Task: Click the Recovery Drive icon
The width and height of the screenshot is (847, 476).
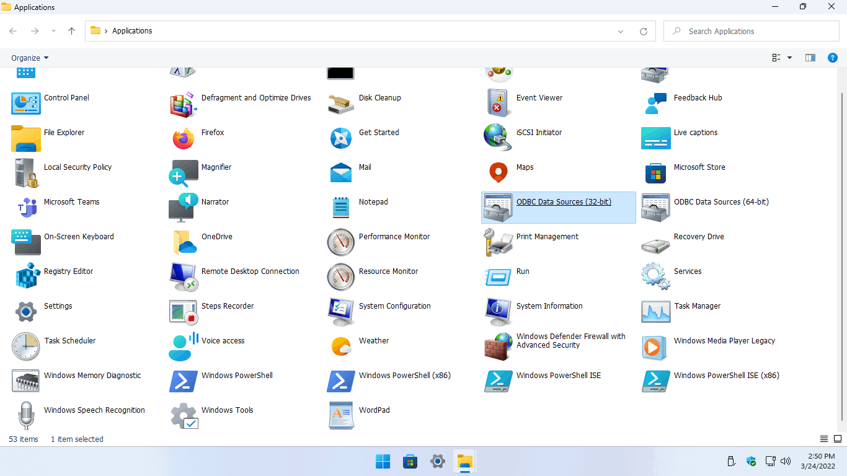Action: click(656, 245)
